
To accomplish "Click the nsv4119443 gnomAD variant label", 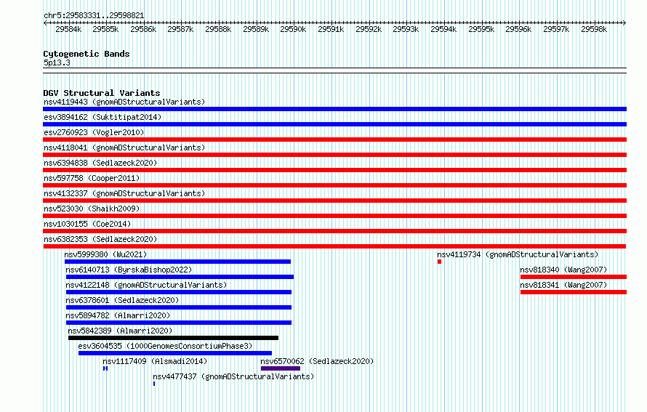I will click(x=124, y=102).
